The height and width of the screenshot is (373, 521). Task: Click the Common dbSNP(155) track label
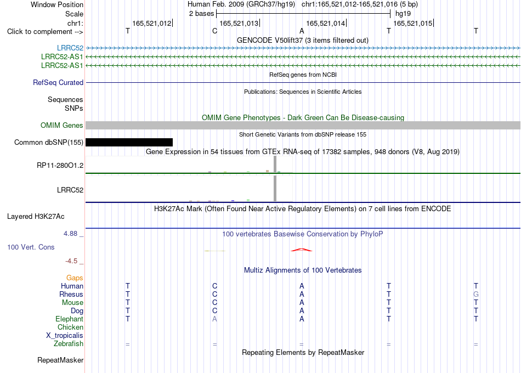click(x=49, y=142)
